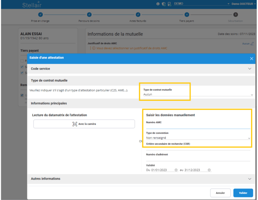
Task: Click the Sécurisation step 5 circle
Action: click(x=235, y=15)
